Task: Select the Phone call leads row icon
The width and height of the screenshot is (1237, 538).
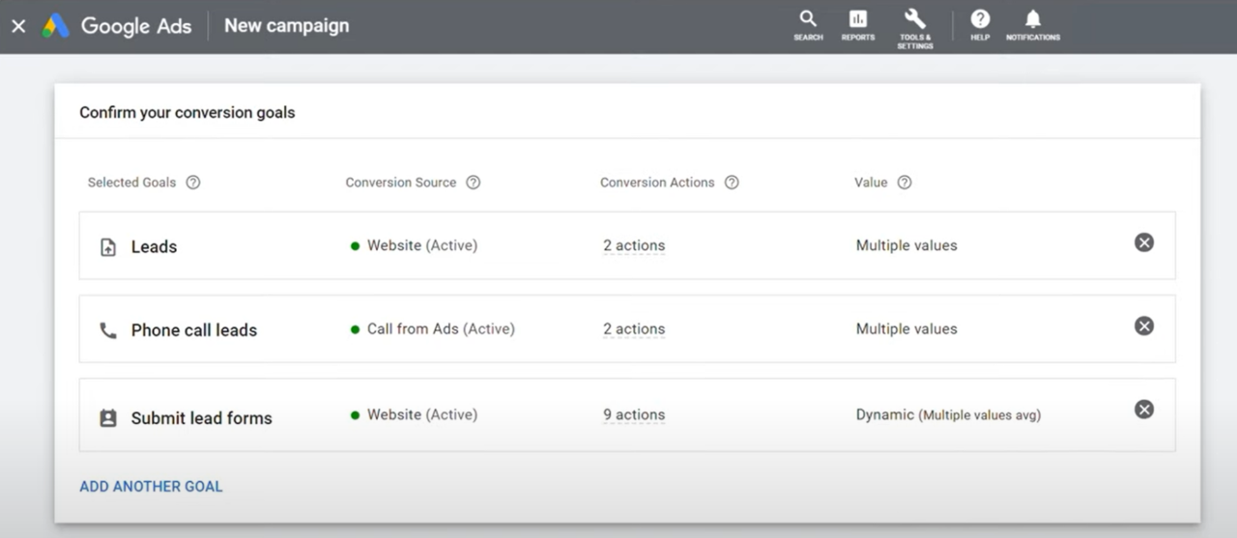Action: (108, 330)
